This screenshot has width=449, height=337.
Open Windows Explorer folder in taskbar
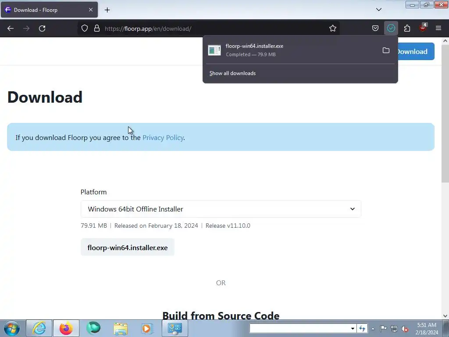[x=121, y=328]
